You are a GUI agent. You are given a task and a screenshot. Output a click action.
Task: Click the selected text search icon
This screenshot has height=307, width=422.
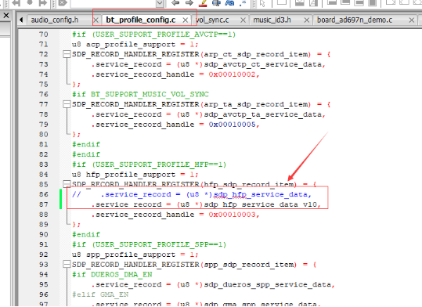point(216,2)
